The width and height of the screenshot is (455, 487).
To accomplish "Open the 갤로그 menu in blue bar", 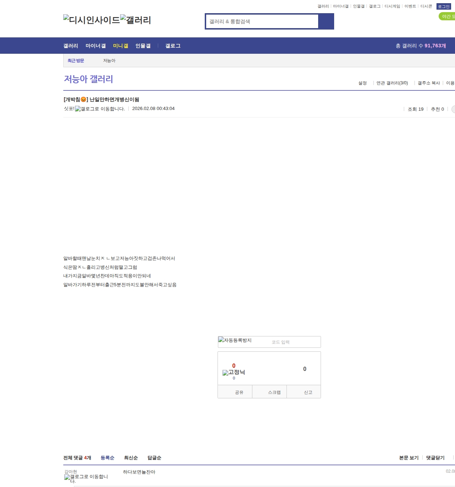I will click(x=173, y=46).
